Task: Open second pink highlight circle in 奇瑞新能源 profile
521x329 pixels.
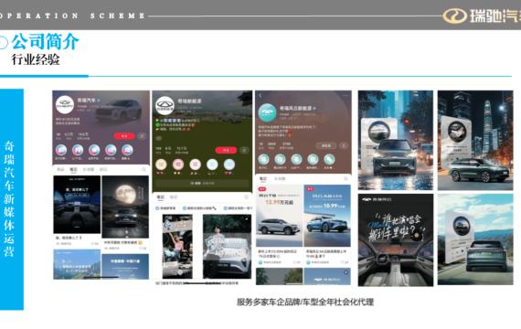Action: point(178,164)
